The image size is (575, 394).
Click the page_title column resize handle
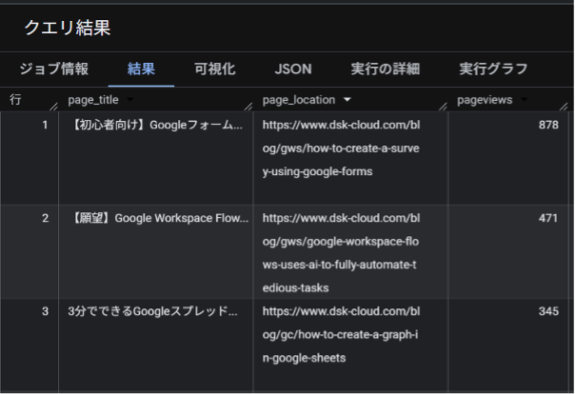(248, 107)
